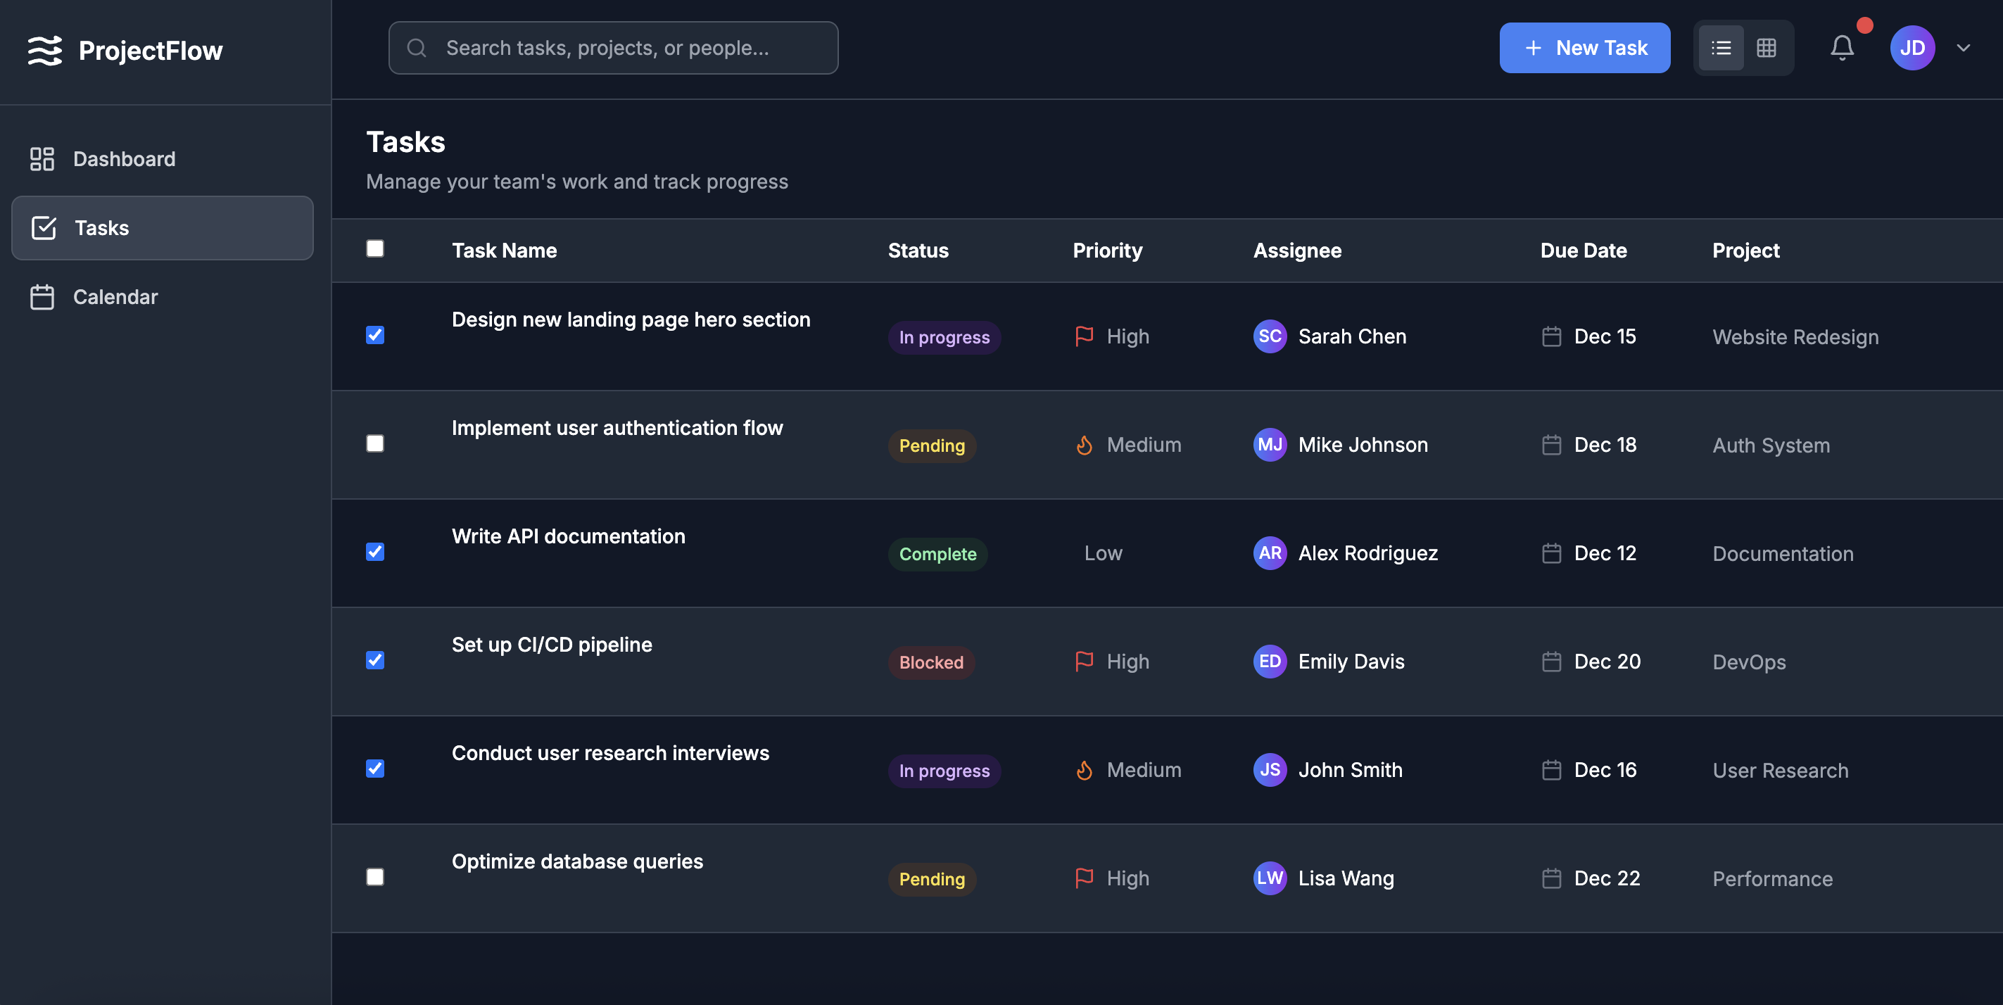The width and height of the screenshot is (2003, 1005).
Task: Click the notification bell icon
Action: tap(1841, 48)
